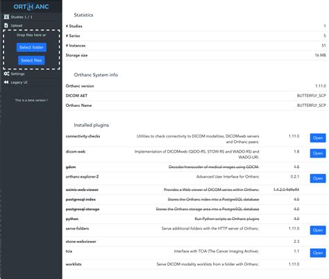Viewport: 329px width, 279px height.
Task: Click the dashed file drop zone
Action: click(x=31, y=49)
